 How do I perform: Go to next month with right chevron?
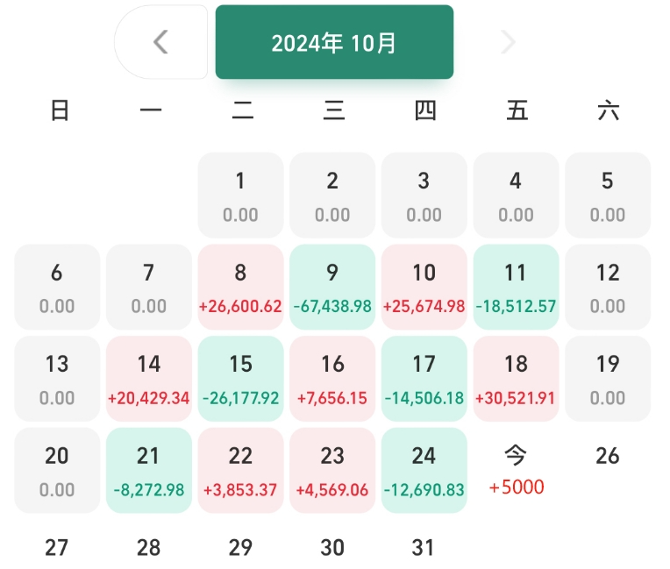point(508,42)
